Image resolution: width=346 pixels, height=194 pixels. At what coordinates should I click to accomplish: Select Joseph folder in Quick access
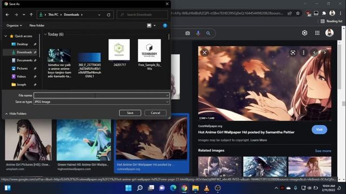point(22,85)
